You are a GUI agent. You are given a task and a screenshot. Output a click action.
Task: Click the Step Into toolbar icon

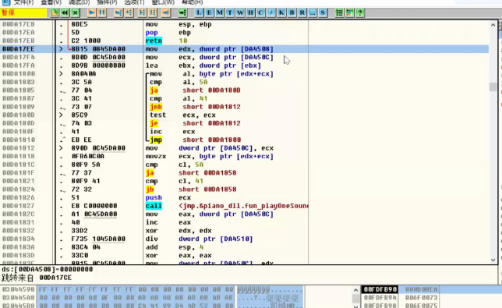118,12
